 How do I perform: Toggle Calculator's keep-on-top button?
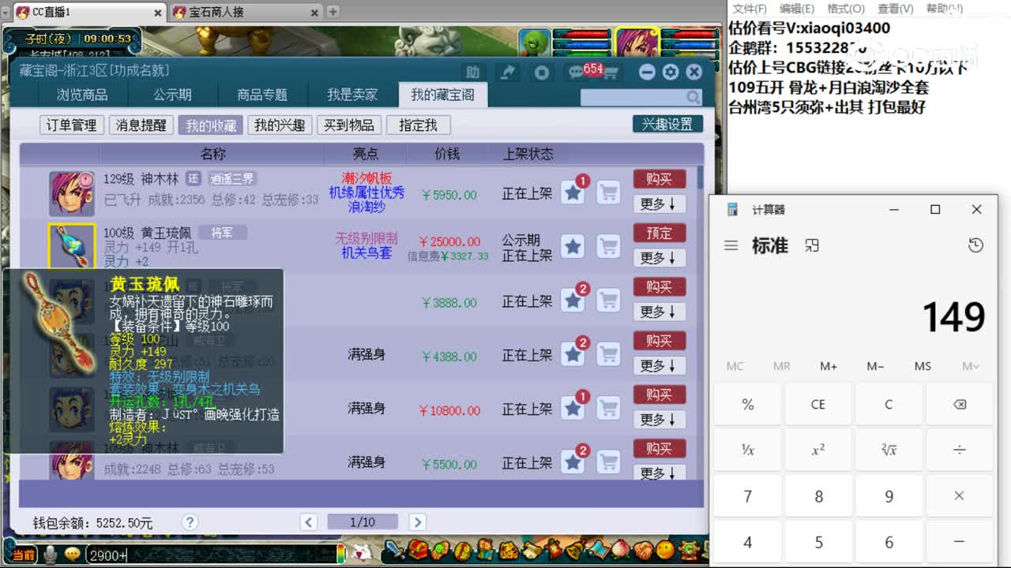(812, 245)
